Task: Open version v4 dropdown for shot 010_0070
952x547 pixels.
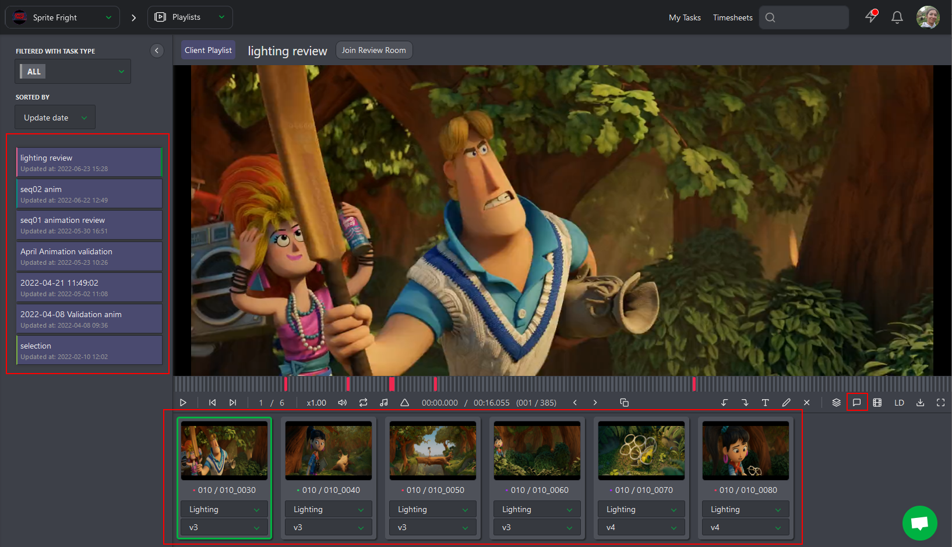Action: tap(641, 527)
